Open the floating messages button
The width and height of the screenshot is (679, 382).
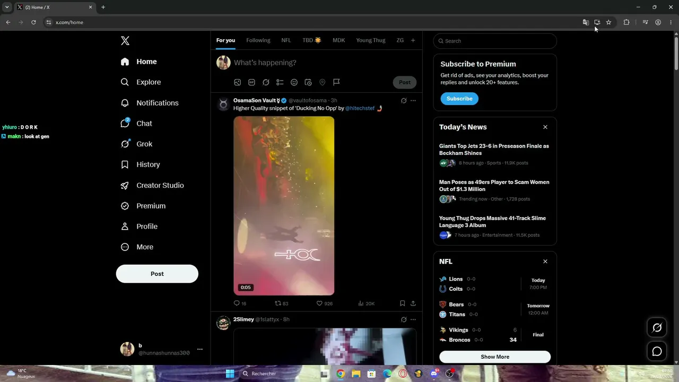(x=657, y=351)
